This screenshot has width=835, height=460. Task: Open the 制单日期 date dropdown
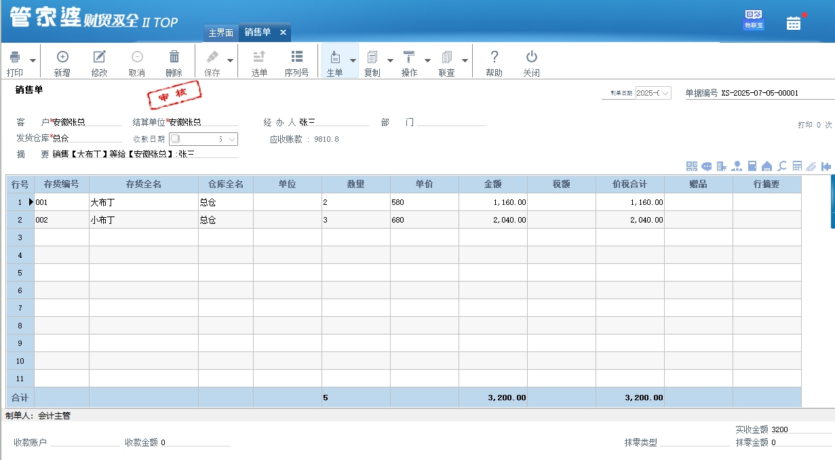pos(665,93)
